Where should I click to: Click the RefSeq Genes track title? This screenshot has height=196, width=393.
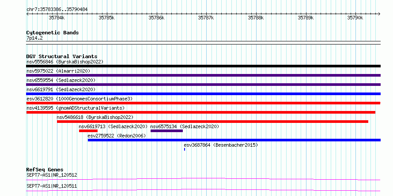pos(45,170)
